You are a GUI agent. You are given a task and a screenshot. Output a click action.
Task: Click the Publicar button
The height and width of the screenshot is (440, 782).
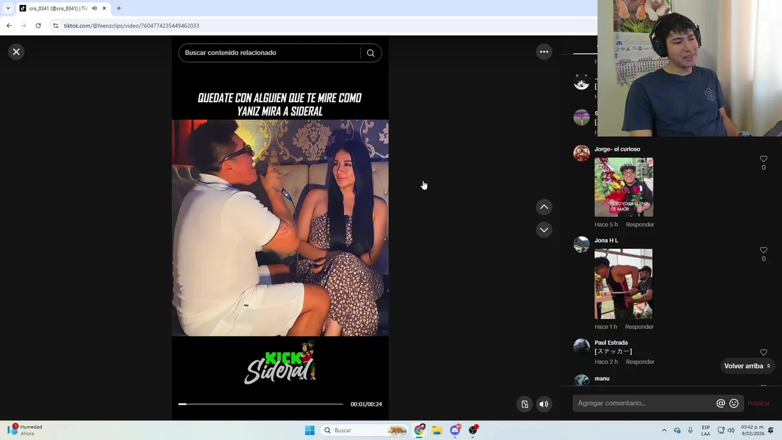coord(759,403)
